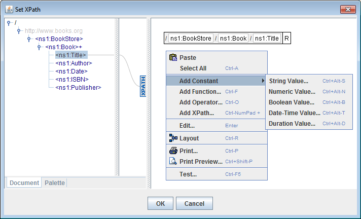
Task: Click the R box after ns1:Title
Action: [x=286, y=39]
